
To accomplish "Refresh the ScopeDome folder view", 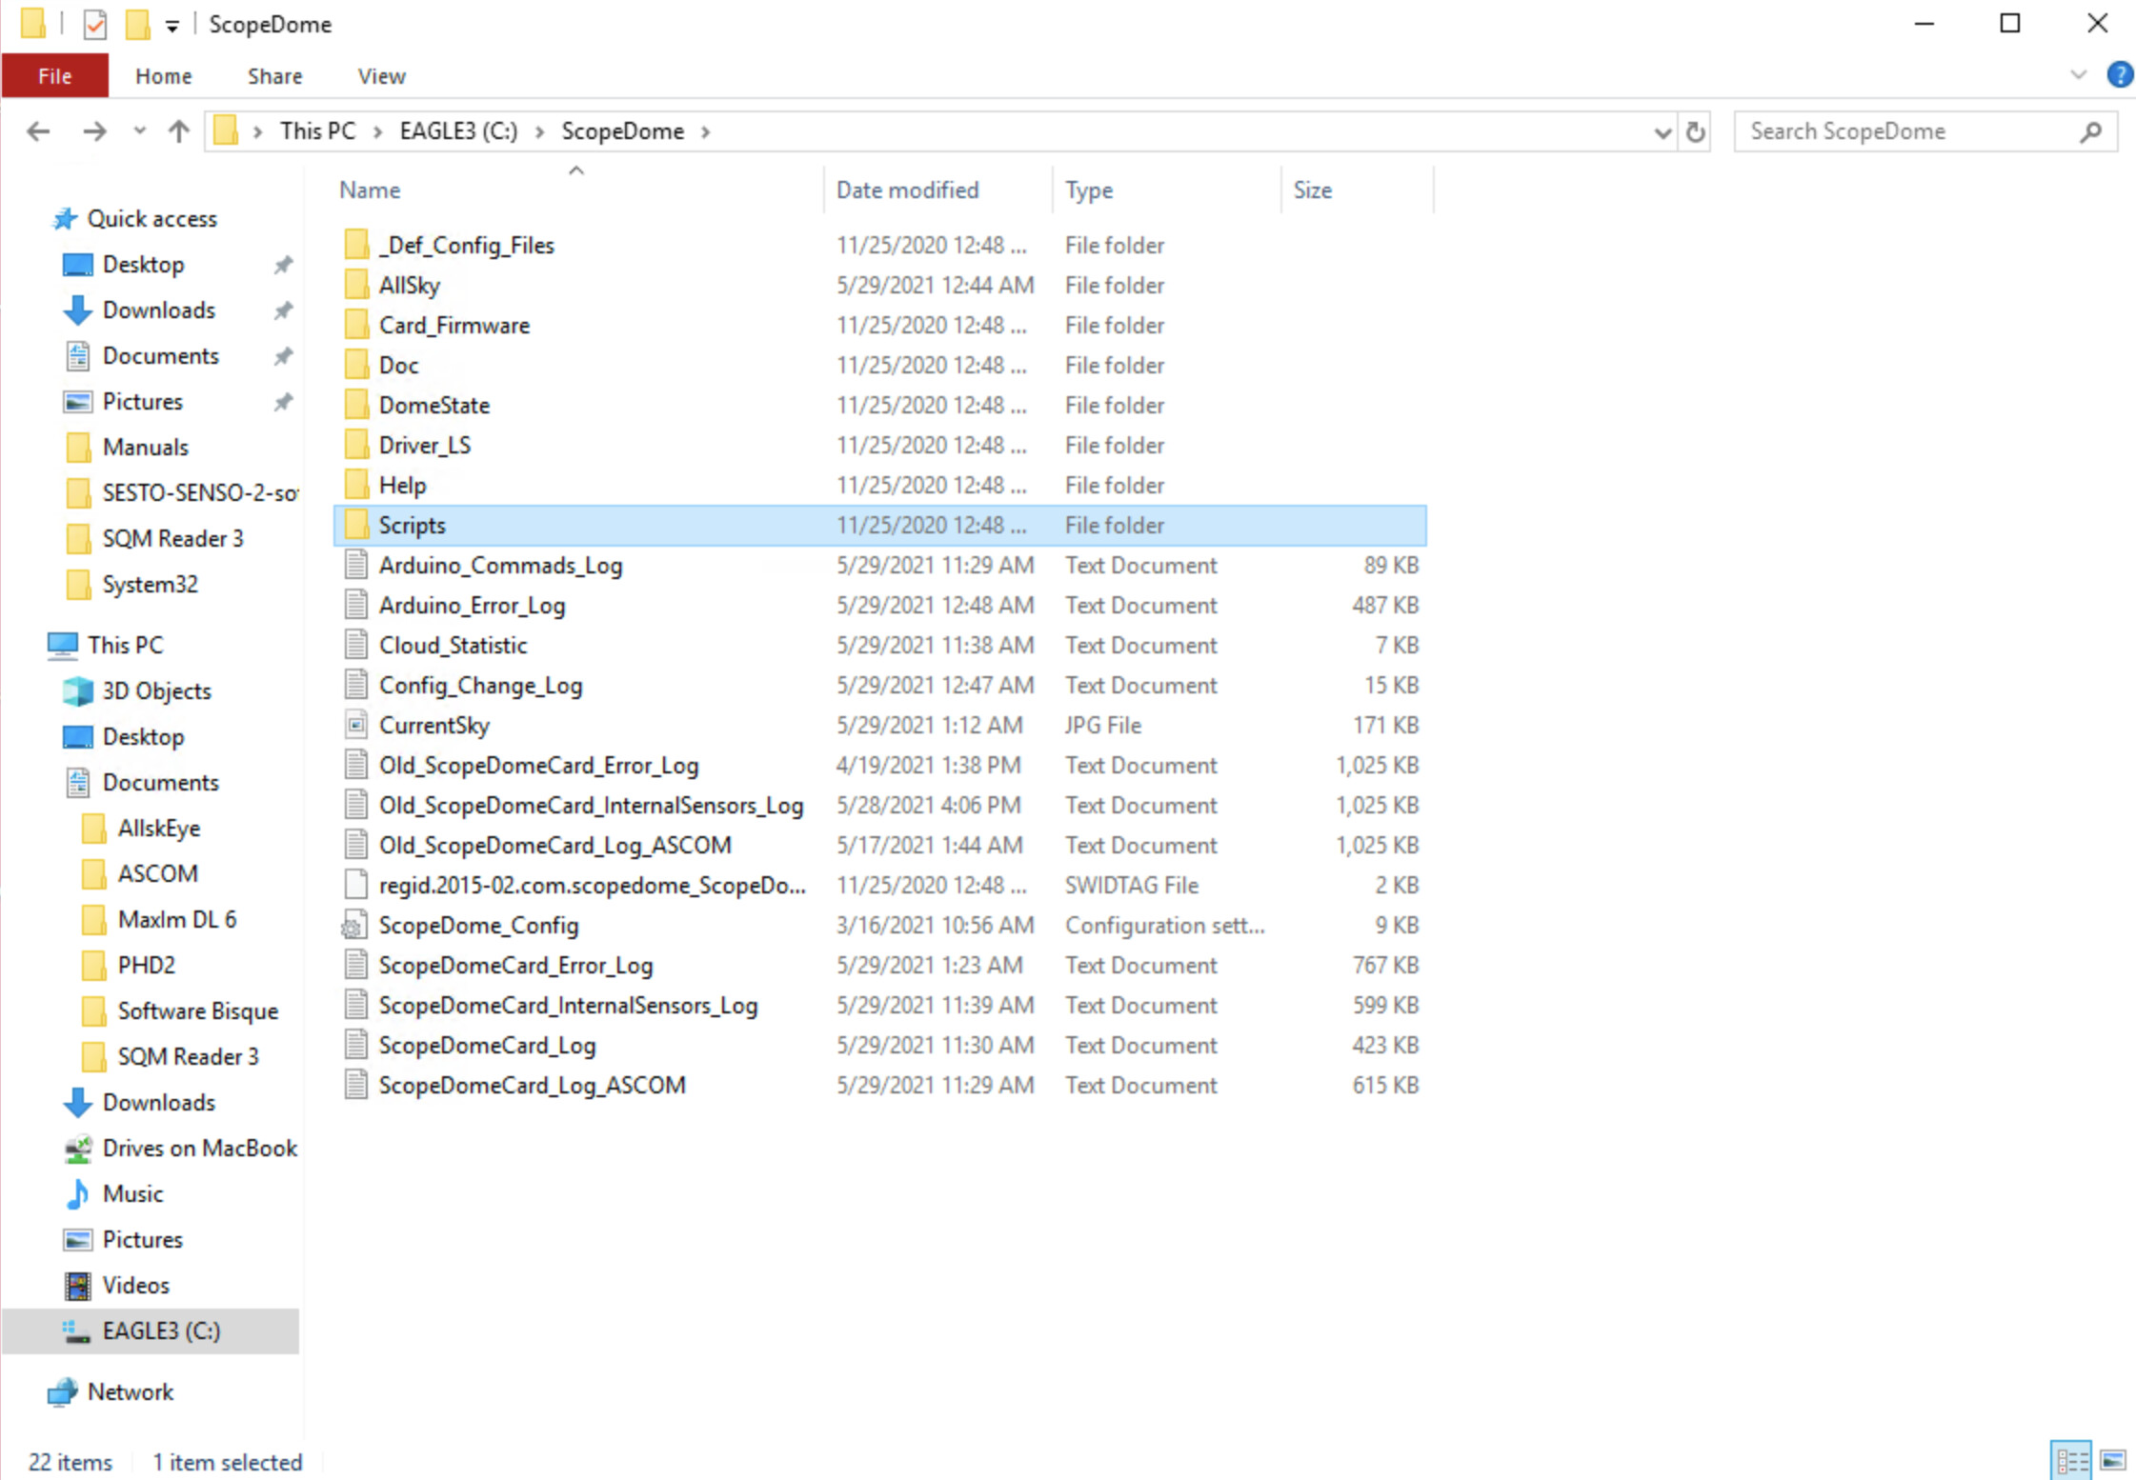I will tap(1695, 131).
